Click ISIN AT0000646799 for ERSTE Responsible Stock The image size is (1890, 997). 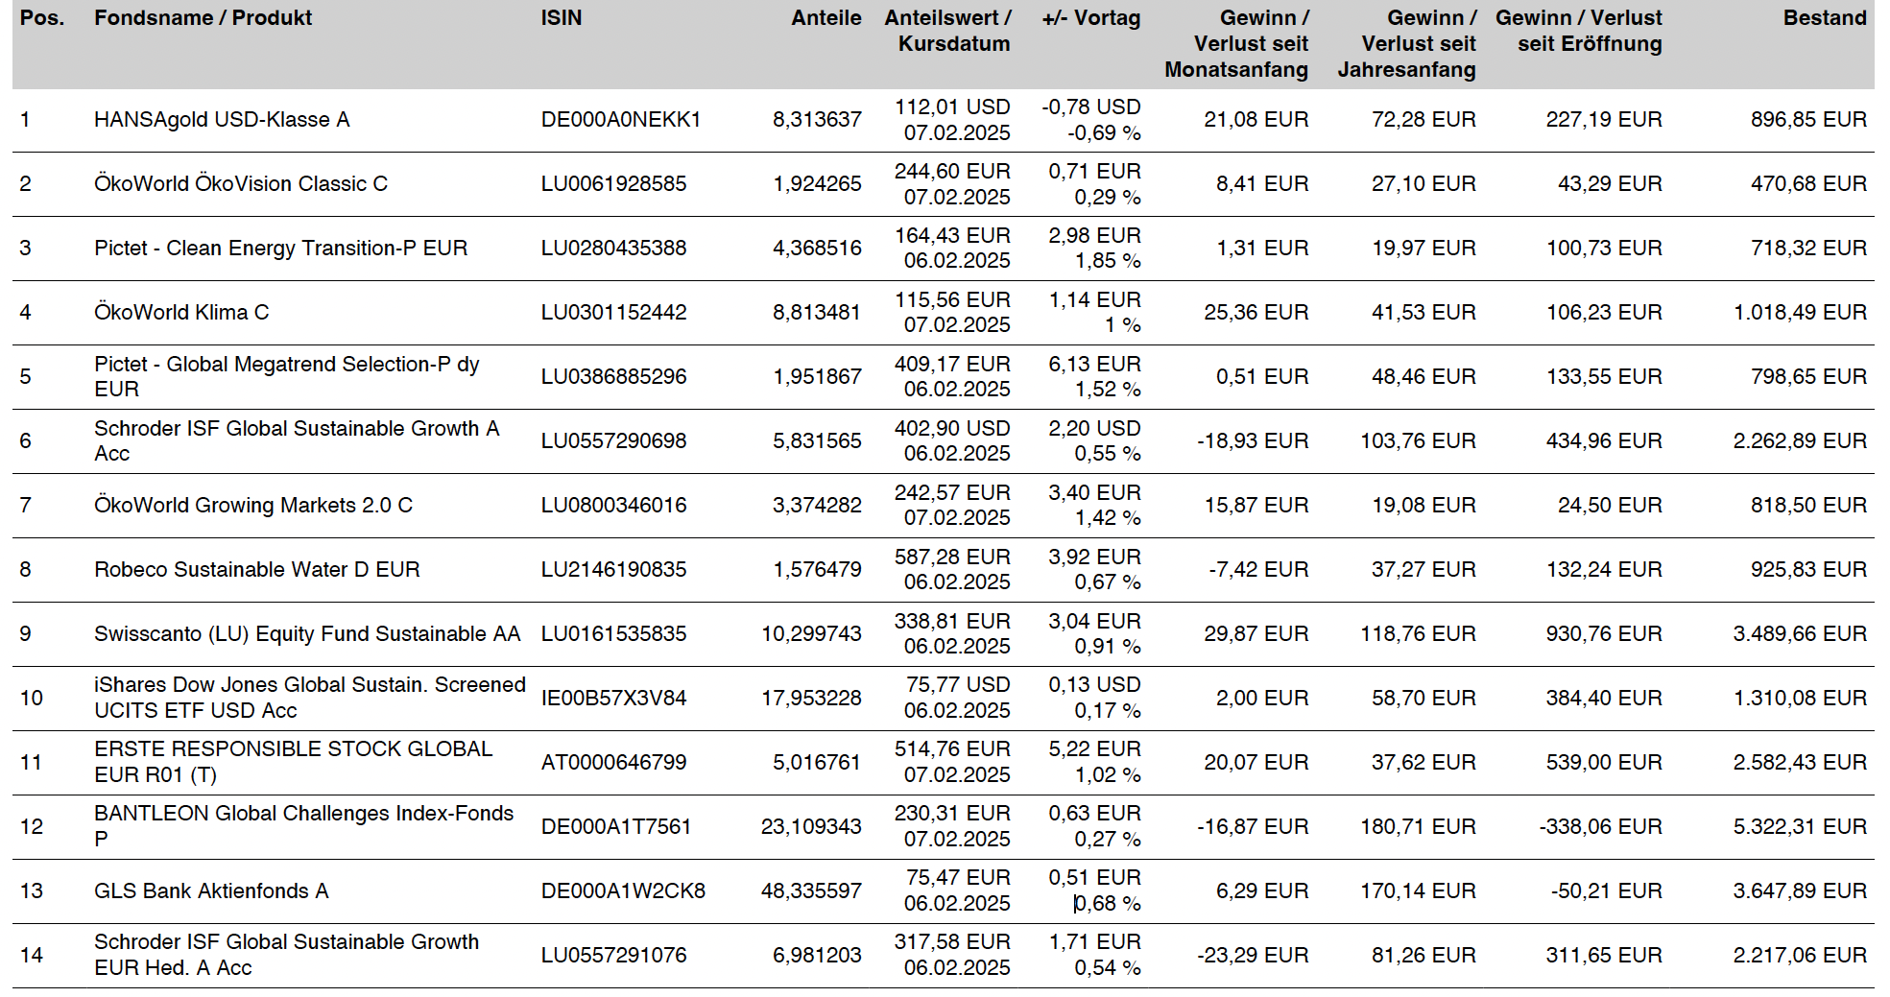click(613, 763)
